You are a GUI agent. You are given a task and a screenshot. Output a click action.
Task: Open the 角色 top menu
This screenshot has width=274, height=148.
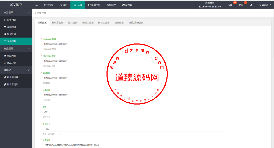click(x=63, y=5)
